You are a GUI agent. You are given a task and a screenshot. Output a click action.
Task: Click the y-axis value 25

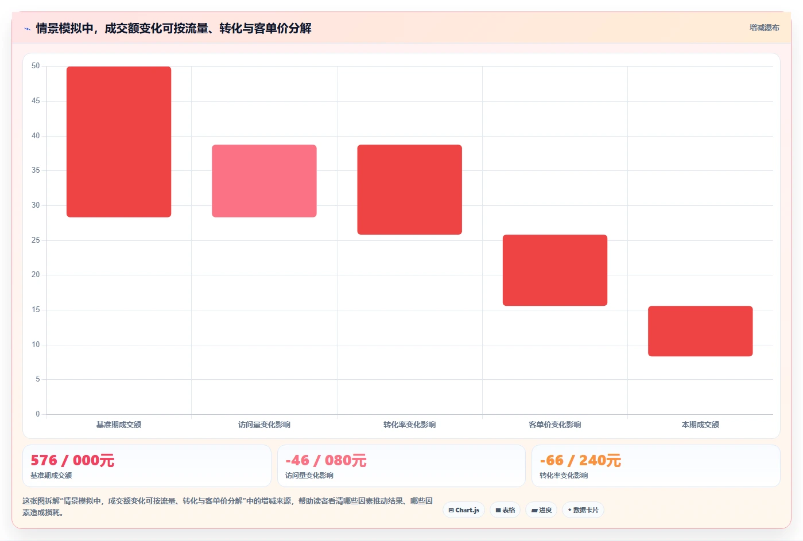[36, 240]
